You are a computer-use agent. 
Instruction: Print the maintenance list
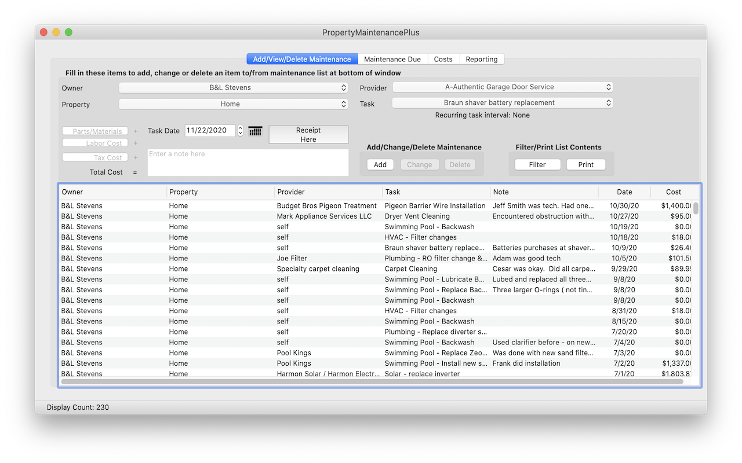tap(585, 165)
